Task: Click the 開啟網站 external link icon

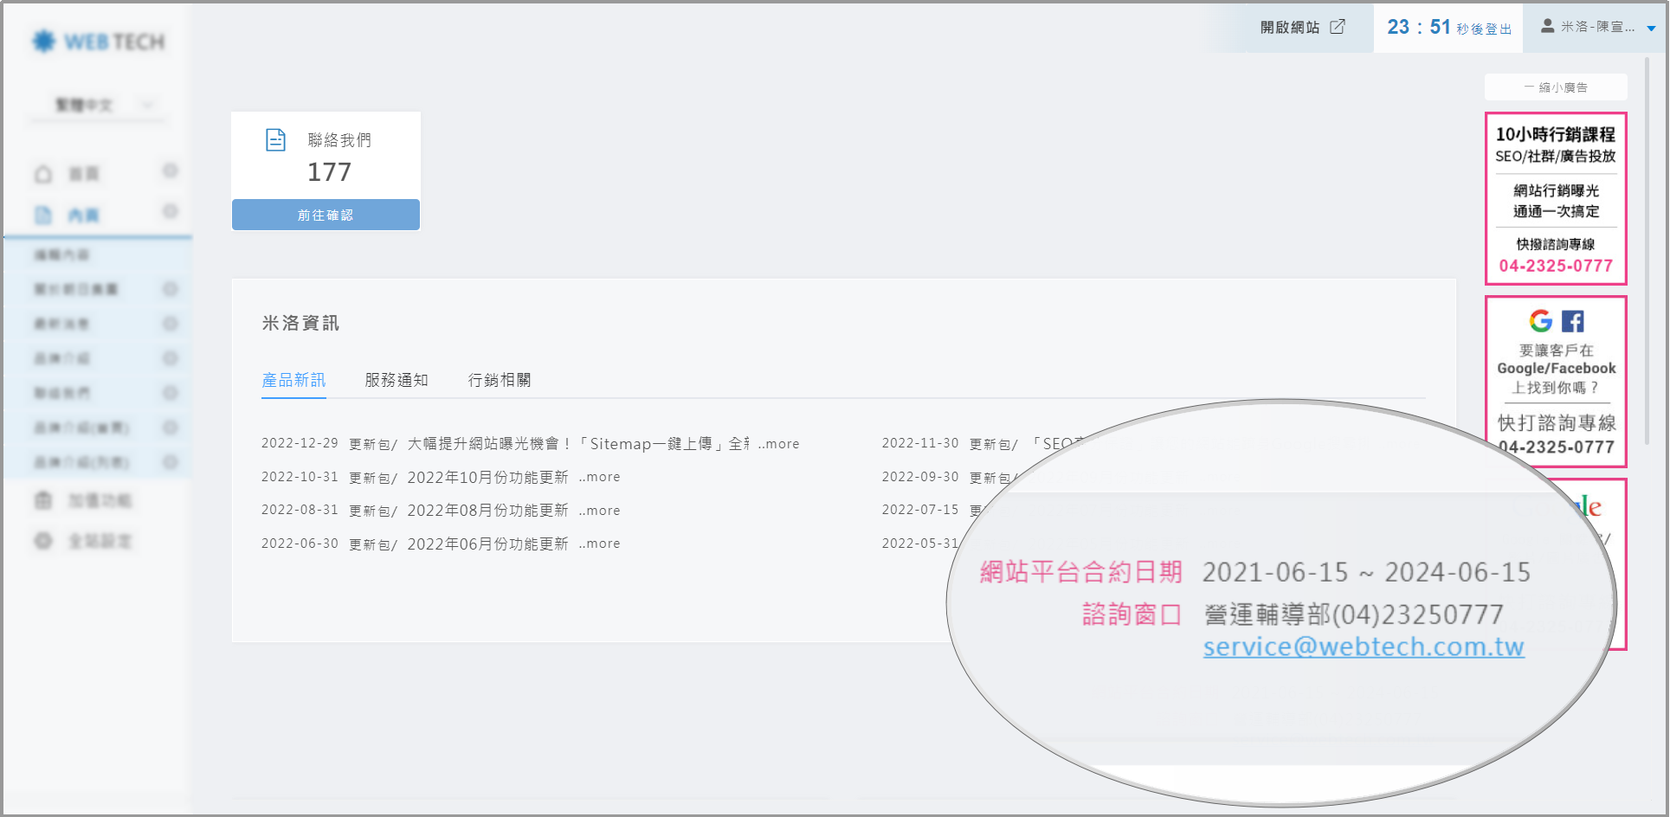Action: point(1338,27)
